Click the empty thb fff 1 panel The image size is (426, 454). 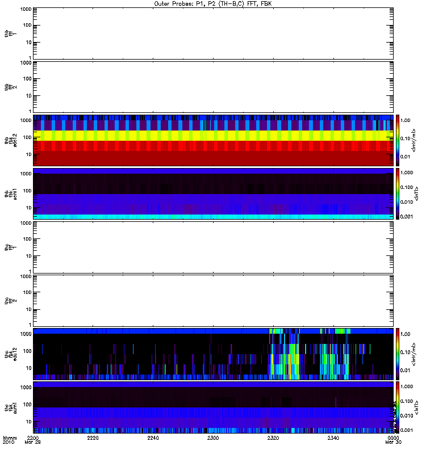point(213,33)
